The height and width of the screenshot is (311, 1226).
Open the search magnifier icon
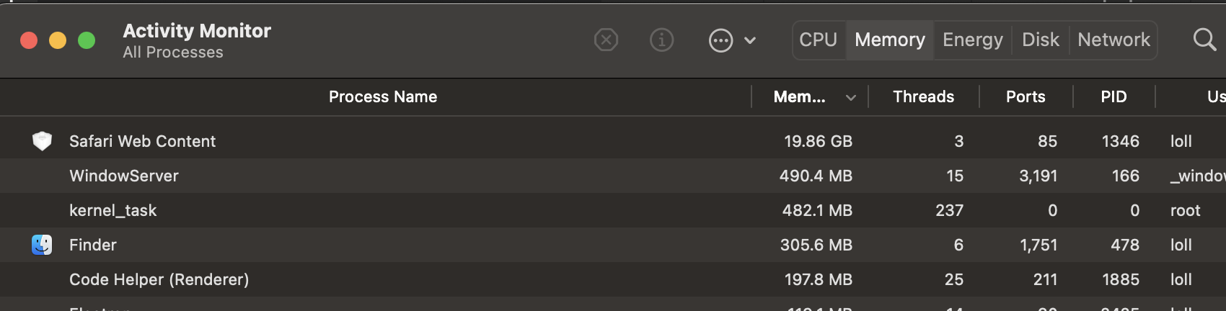(x=1204, y=40)
